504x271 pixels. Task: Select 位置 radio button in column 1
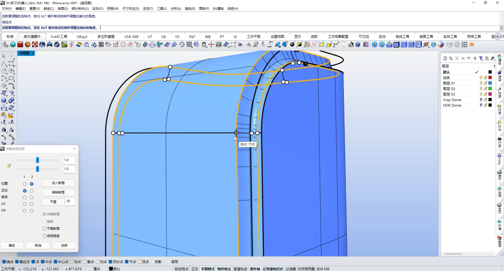pos(25,184)
